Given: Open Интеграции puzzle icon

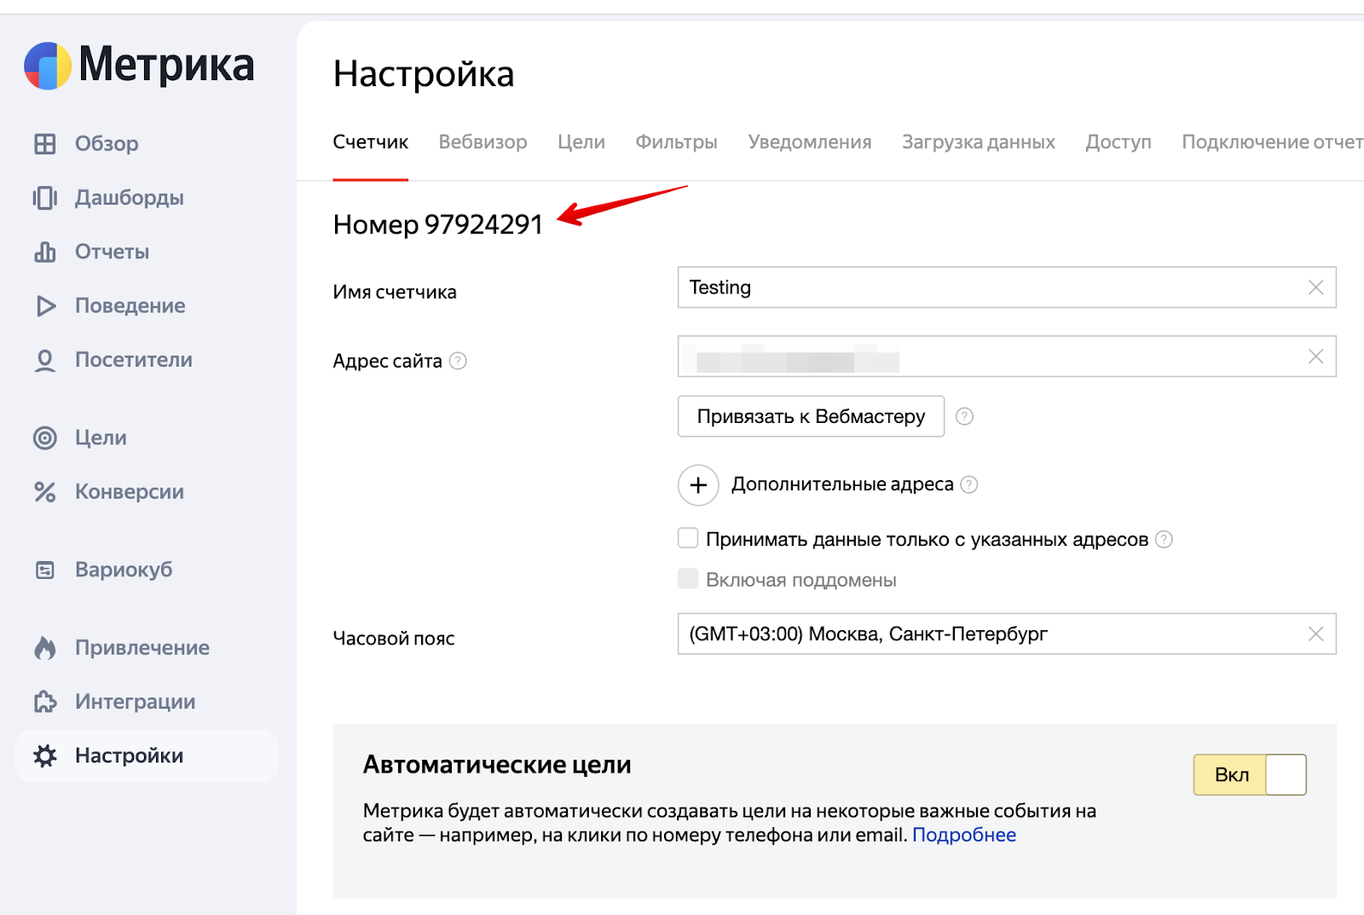Looking at the screenshot, I should (45, 702).
